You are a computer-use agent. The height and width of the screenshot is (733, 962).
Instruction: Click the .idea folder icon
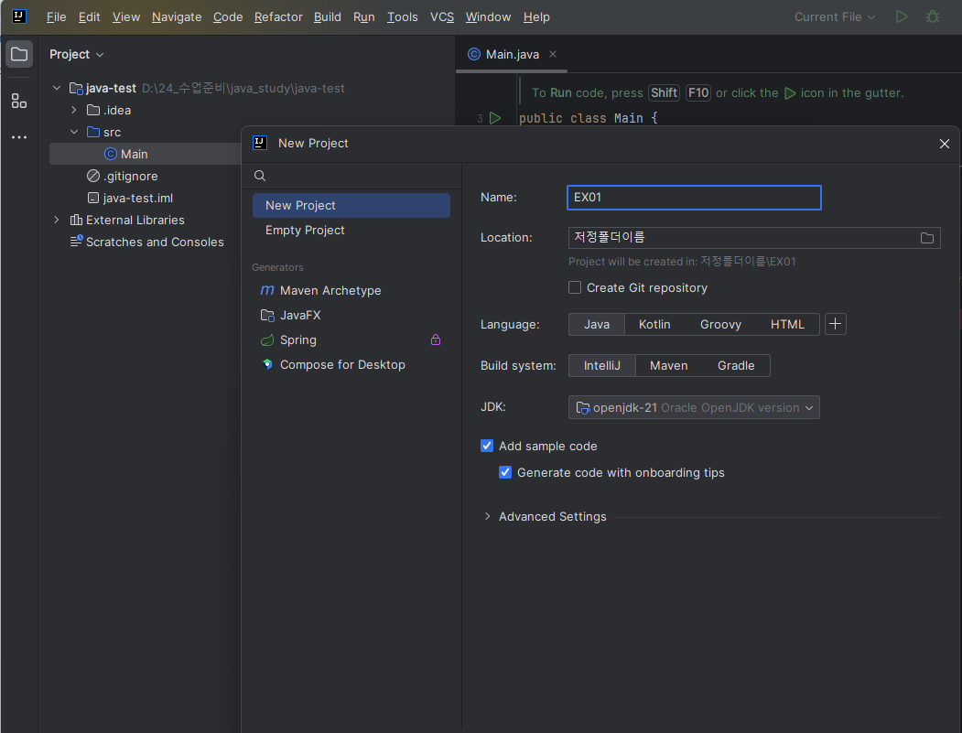[93, 110]
